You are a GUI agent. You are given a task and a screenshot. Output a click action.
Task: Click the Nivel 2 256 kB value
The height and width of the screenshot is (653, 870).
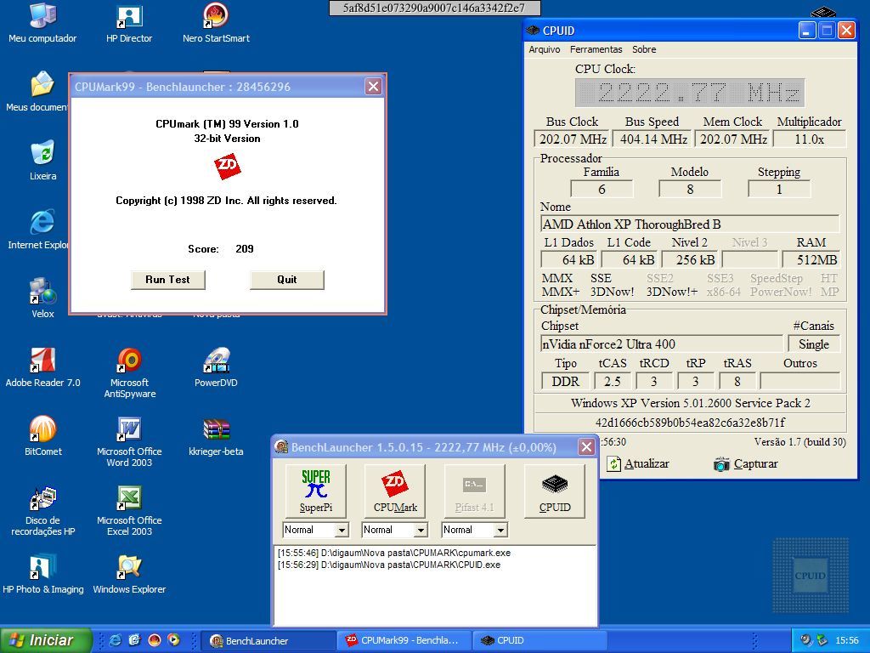point(690,260)
